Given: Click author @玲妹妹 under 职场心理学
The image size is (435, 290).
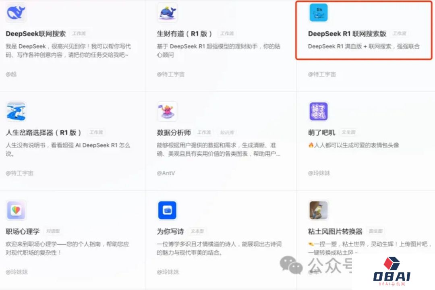Looking at the screenshot, I should click(17, 272).
